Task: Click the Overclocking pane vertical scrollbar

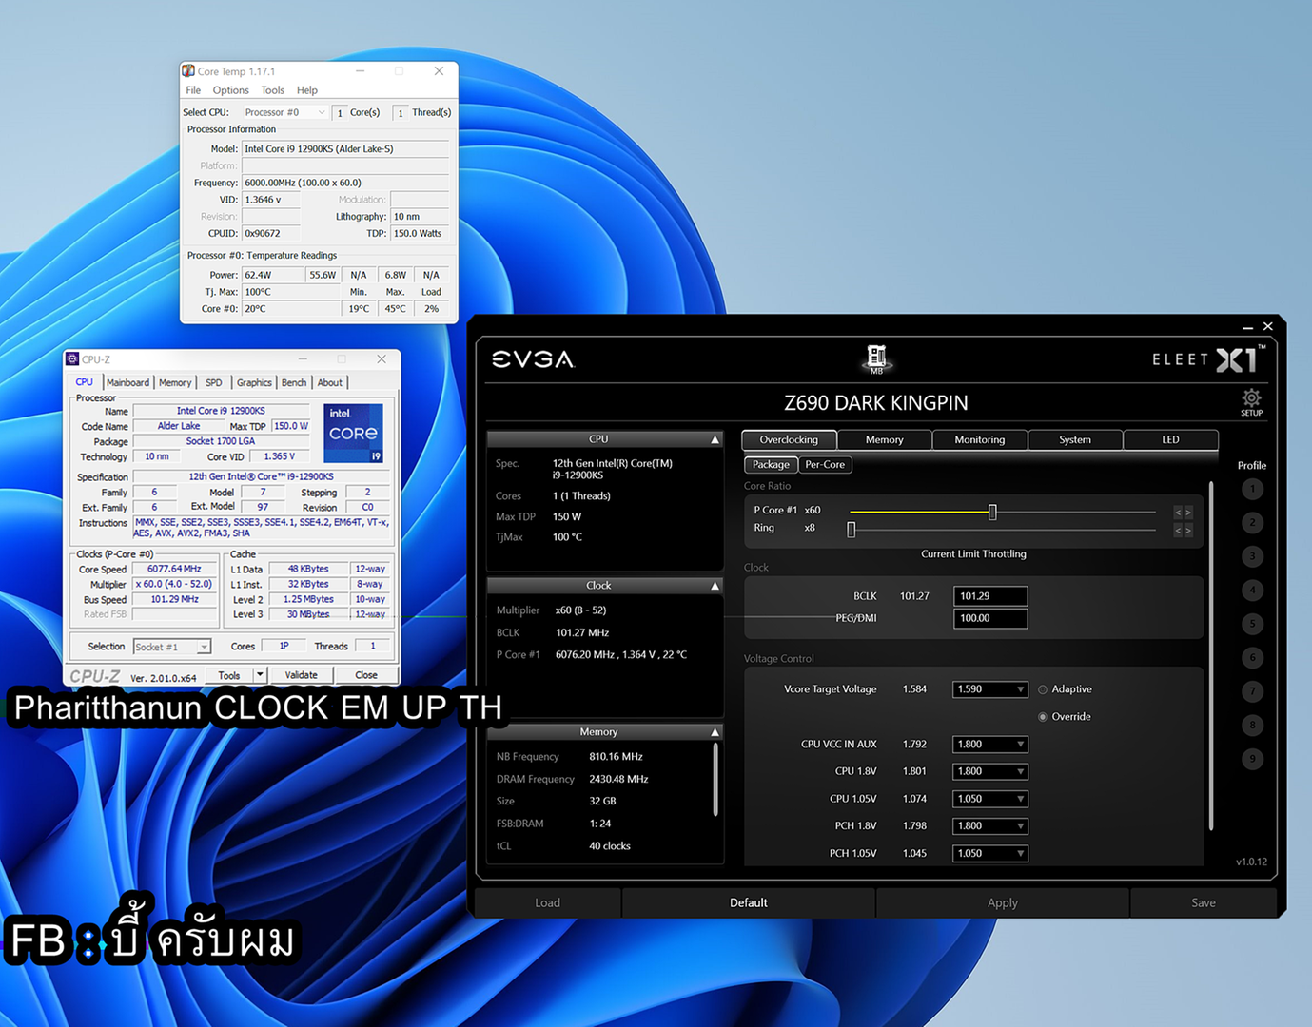Action: click(1211, 656)
